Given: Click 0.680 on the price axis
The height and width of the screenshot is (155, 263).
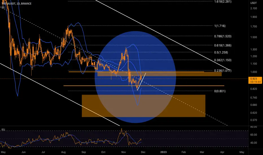Looking at the screenshot, I should [x=254, y=105].
